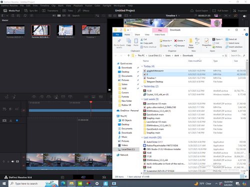Switch media pool to thumbnail view
The height and width of the screenshot is (187, 250).
(x=59, y=15)
